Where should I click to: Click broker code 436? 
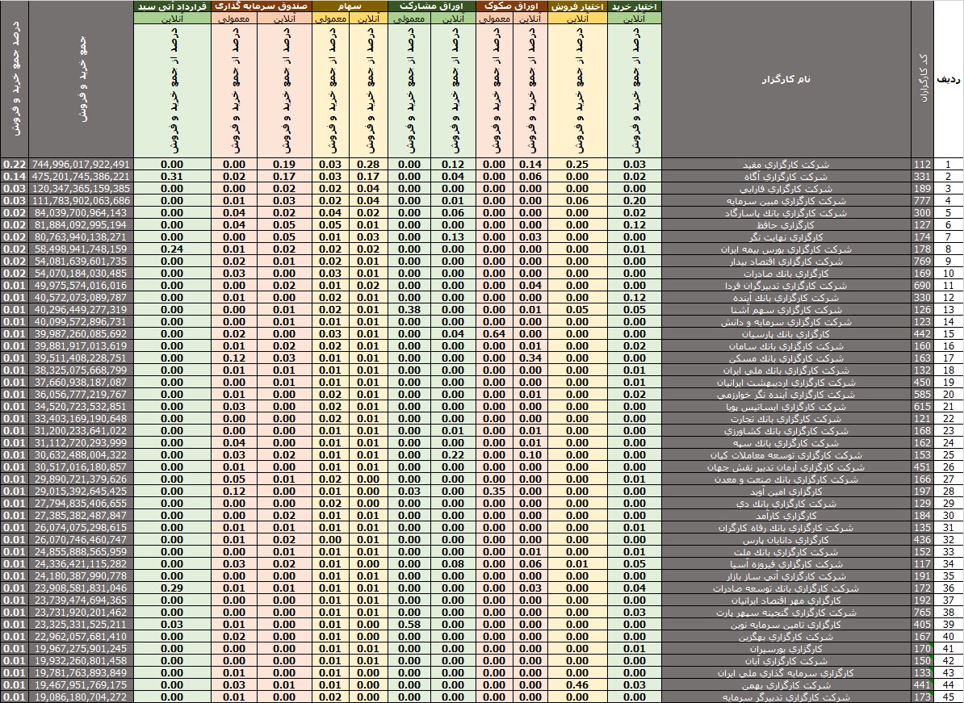pos(922,540)
